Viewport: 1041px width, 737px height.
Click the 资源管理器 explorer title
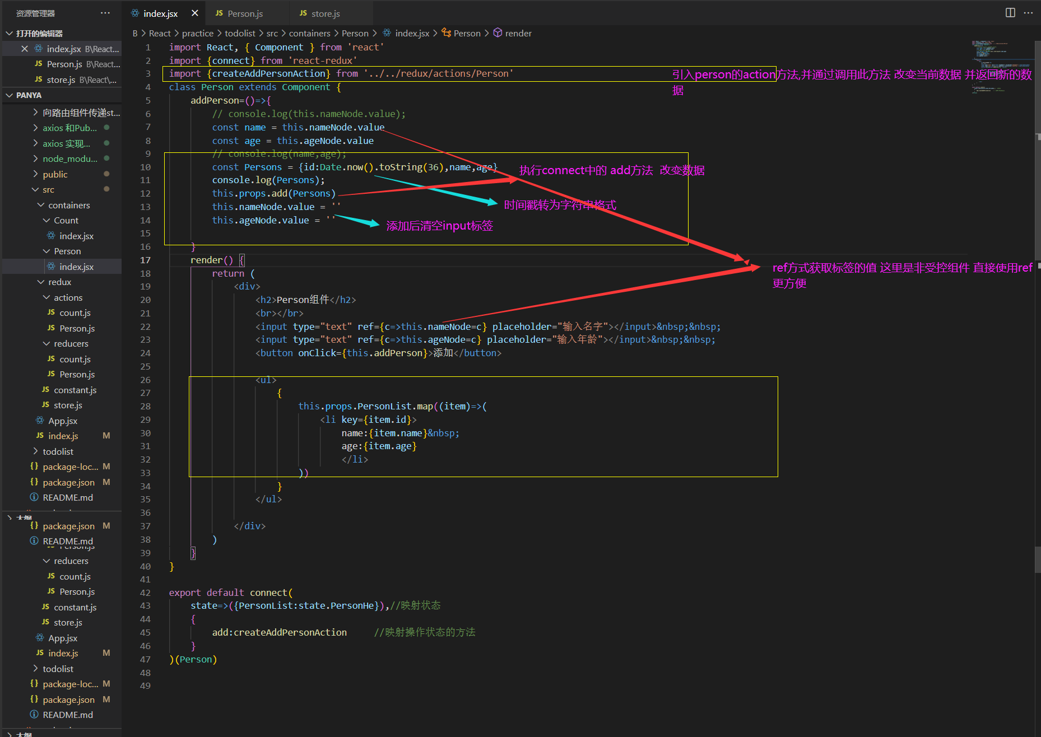(35, 13)
